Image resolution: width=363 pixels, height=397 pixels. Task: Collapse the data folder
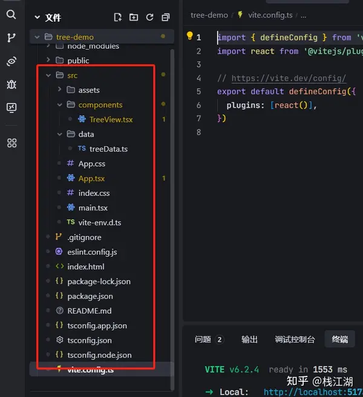click(x=59, y=134)
